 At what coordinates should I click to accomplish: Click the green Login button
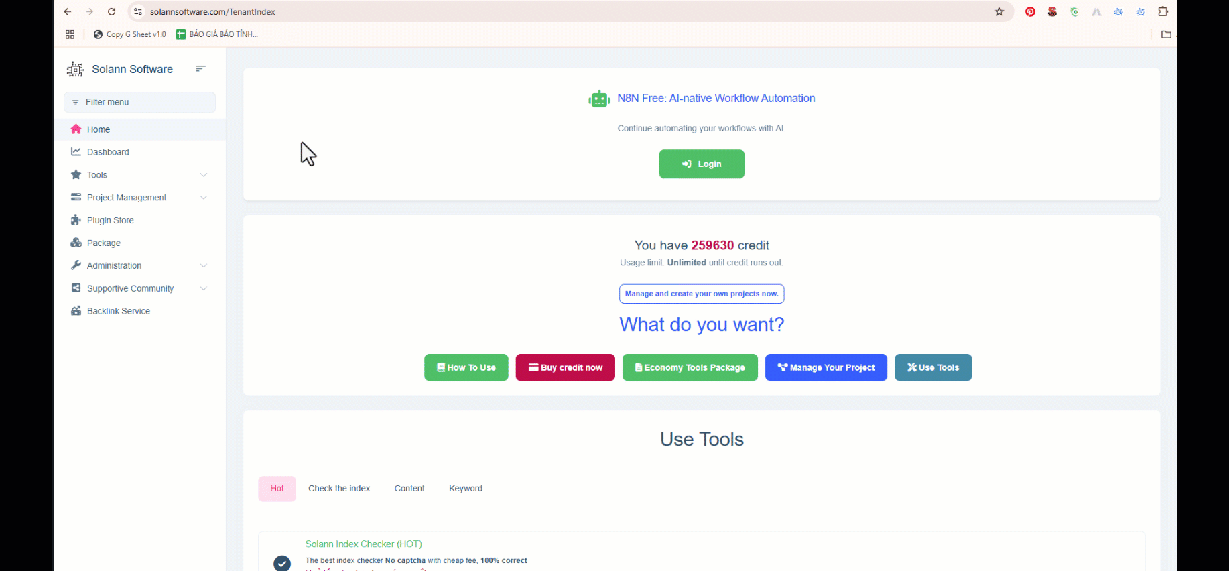pyautogui.click(x=701, y=164)
